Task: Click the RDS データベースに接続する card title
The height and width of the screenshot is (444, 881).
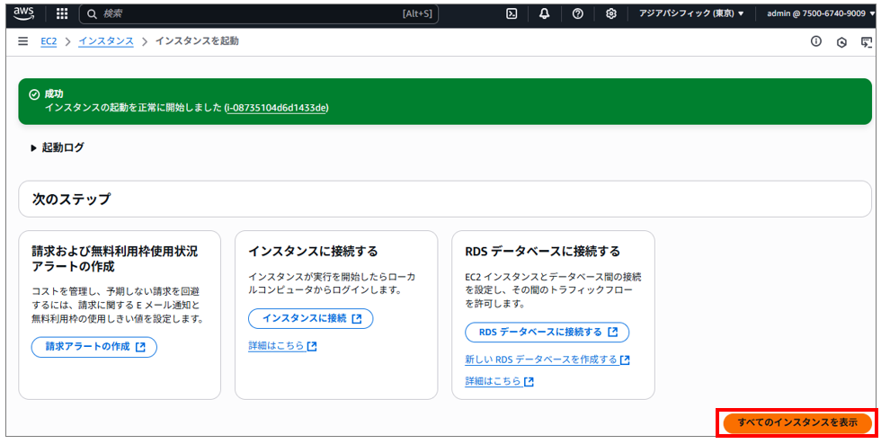Action: (543, 252)
